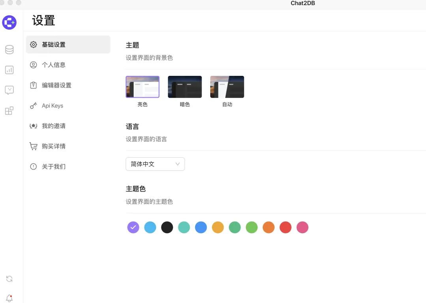Open the 编辑器设置 settings section

tap(68, 85)
